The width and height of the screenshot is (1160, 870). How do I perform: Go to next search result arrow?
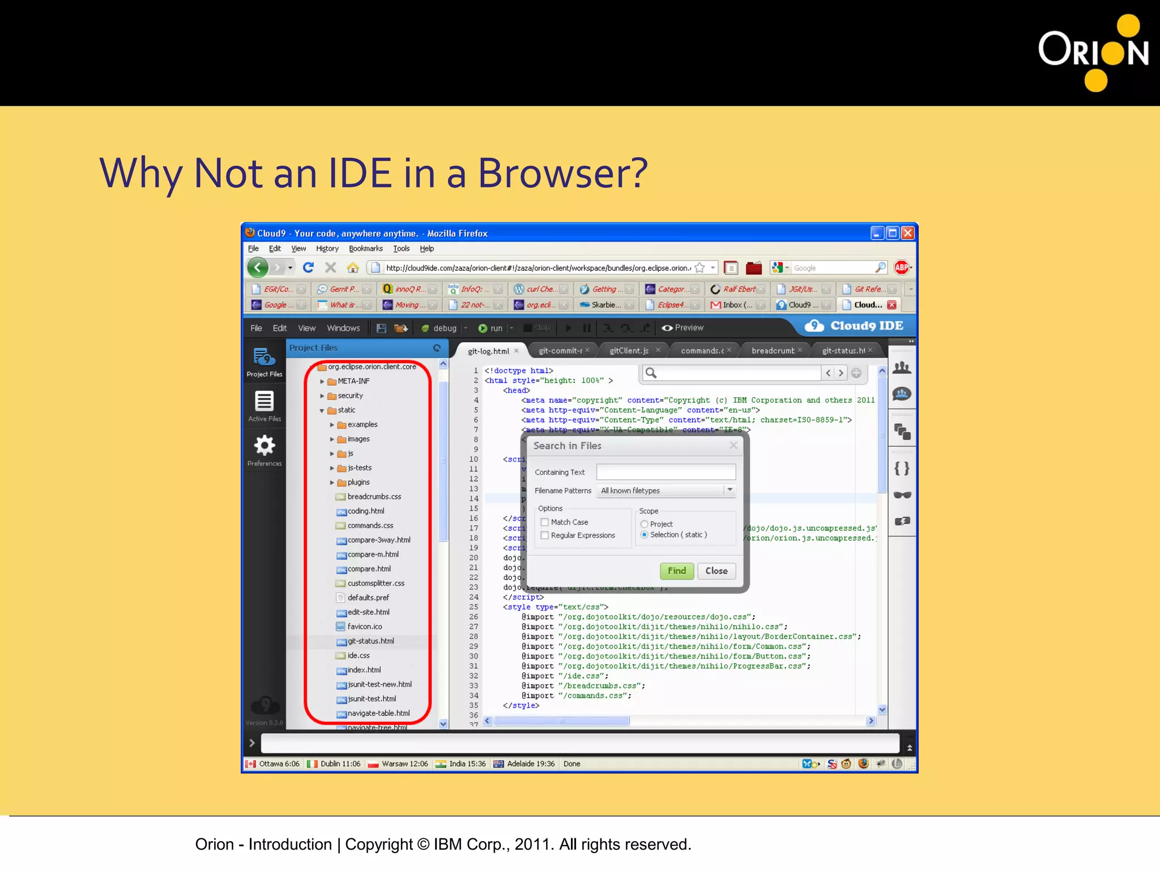tap(841, 373)
